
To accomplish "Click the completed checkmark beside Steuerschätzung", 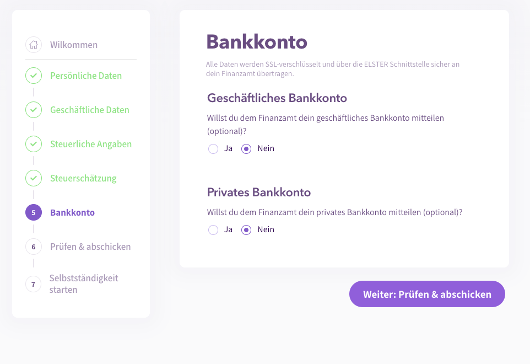I will click(33, 178).
